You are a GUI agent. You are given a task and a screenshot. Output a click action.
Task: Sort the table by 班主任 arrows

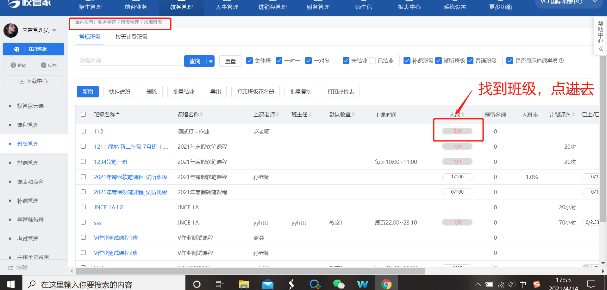click(310, 114)
